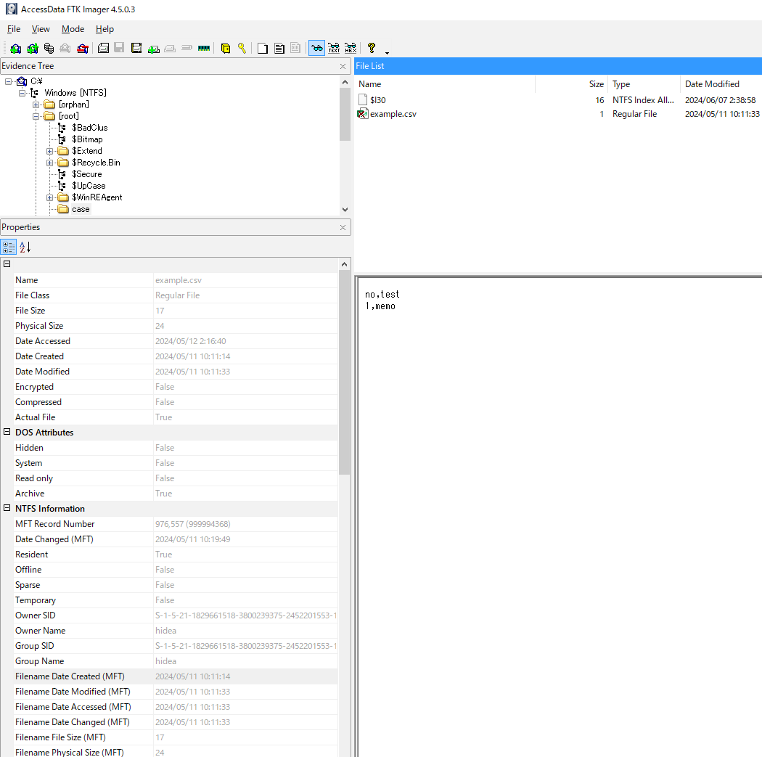Click the $Bitmap metafile icon
The height and width of the screenshot is (757, 762).
click(62, 139)
